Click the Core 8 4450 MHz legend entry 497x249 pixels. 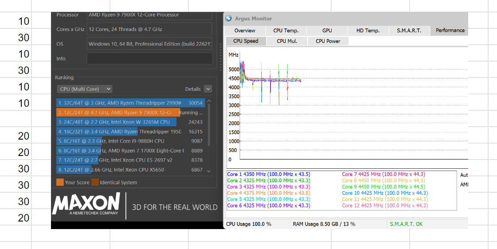pos(384,180)
